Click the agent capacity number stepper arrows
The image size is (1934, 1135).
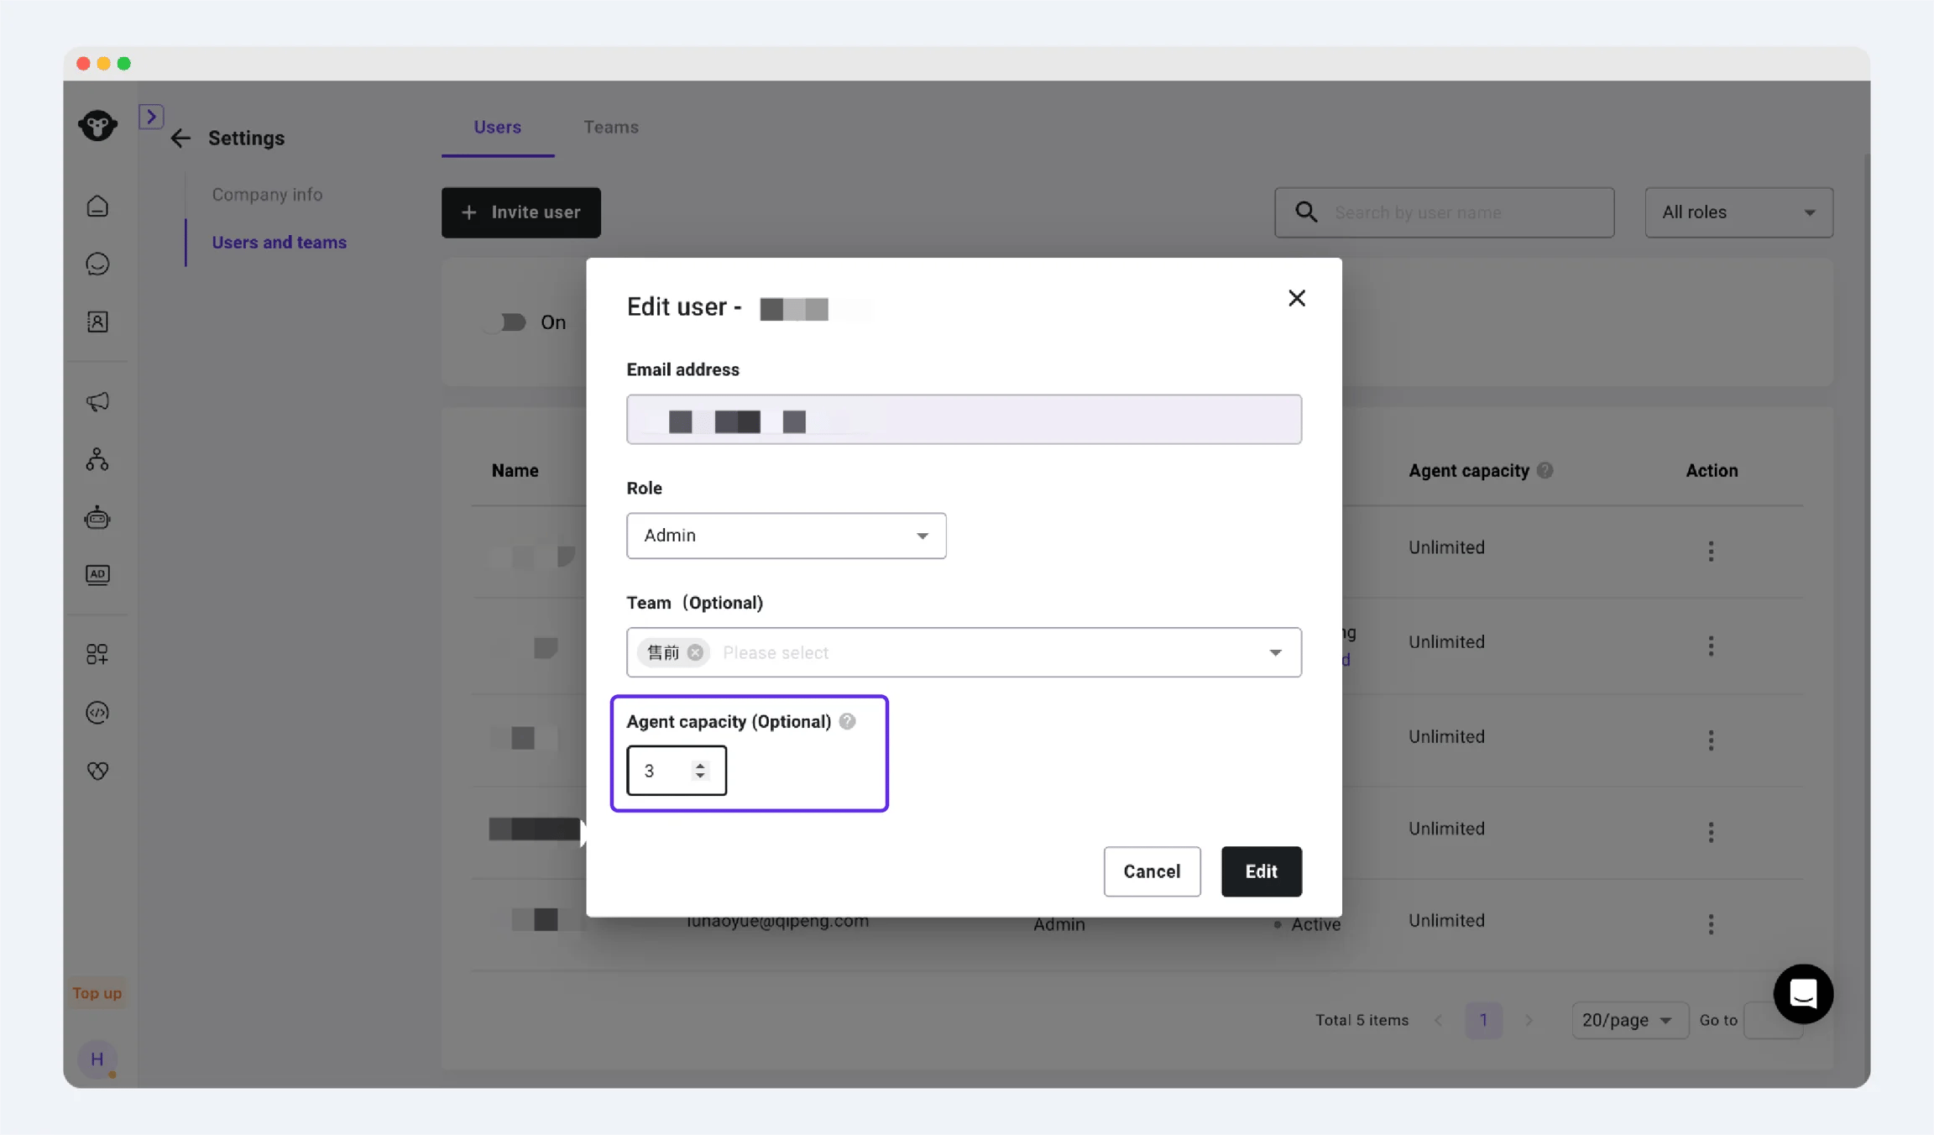click(700, 771)
